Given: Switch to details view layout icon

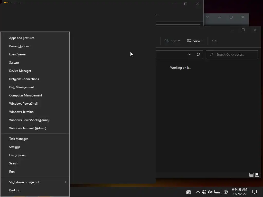Looking at the screenshot, I should click(251, 175).
